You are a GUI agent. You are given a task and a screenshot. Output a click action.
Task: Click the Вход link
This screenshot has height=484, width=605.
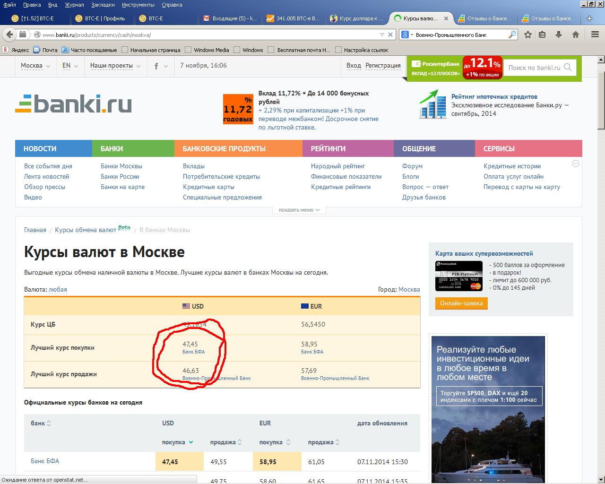coord(354,66)
